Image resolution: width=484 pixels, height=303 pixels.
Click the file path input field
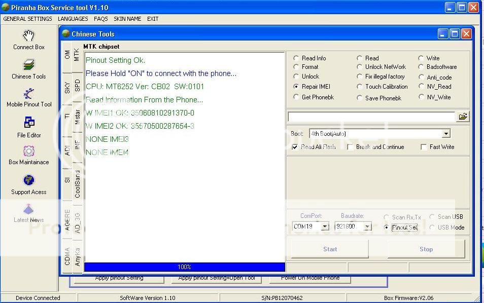371,117
